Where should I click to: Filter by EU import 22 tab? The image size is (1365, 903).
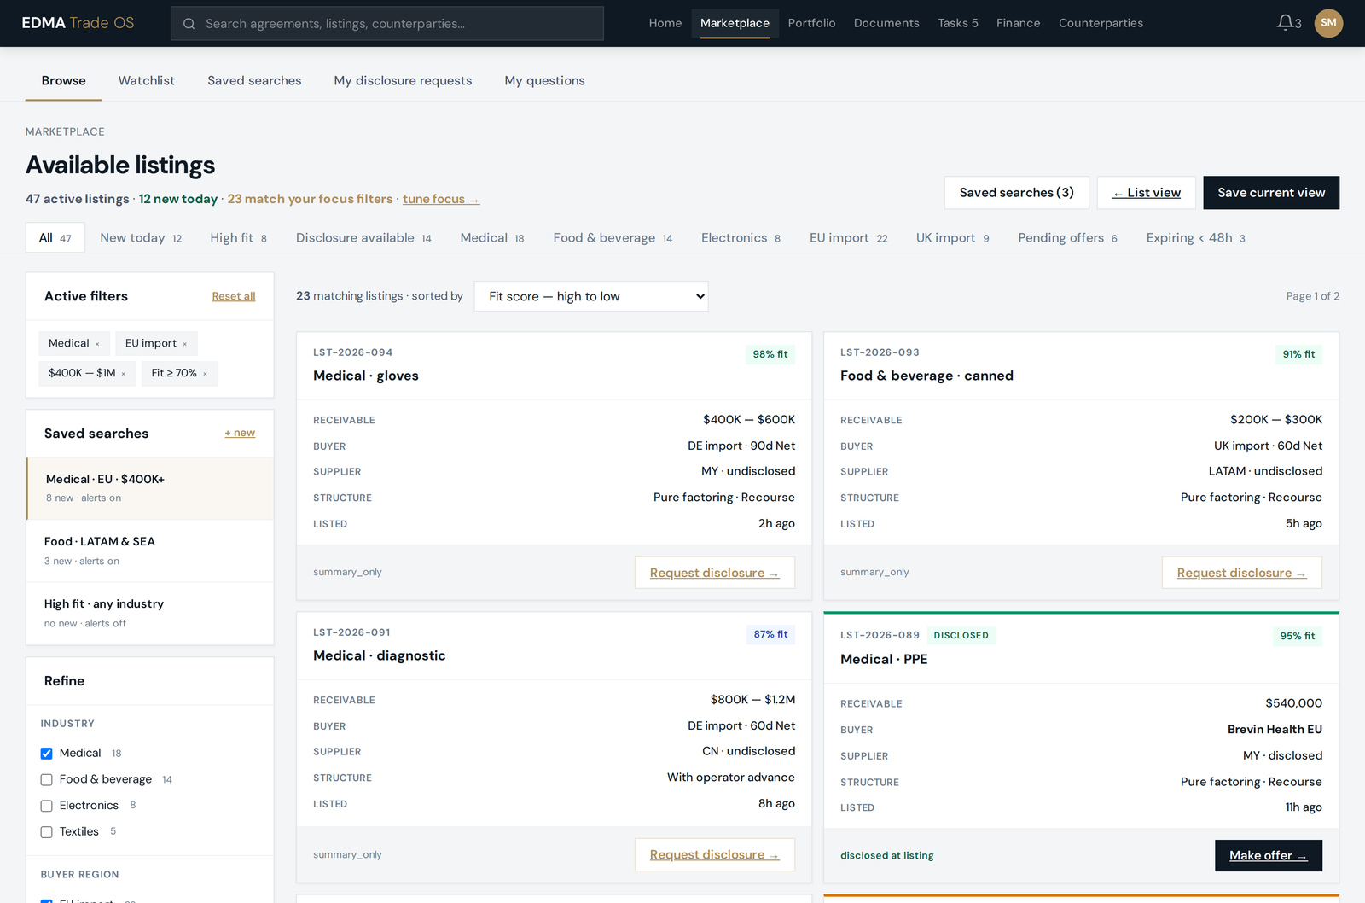click(848, 238)
